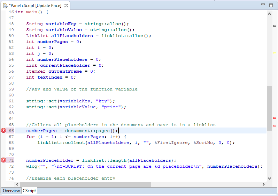Image resolution: width=278 pixels, height=196 pixels.
Task: Click the error marker on line 71
Action: (x=3, y=160)
